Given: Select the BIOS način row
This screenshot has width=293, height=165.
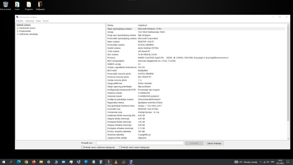Looking at the screenshot, I should coord(196,71).
